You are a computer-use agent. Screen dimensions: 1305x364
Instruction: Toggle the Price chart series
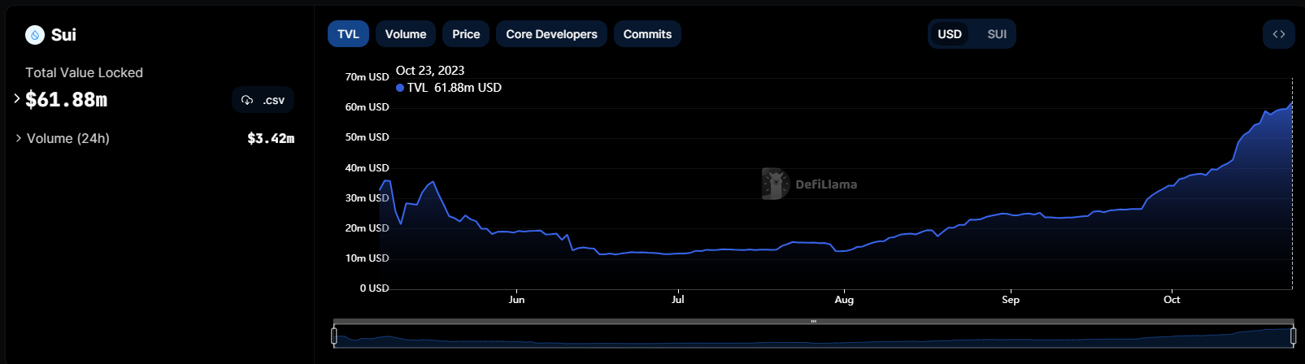pyautogui.click(x=466, y=34)
